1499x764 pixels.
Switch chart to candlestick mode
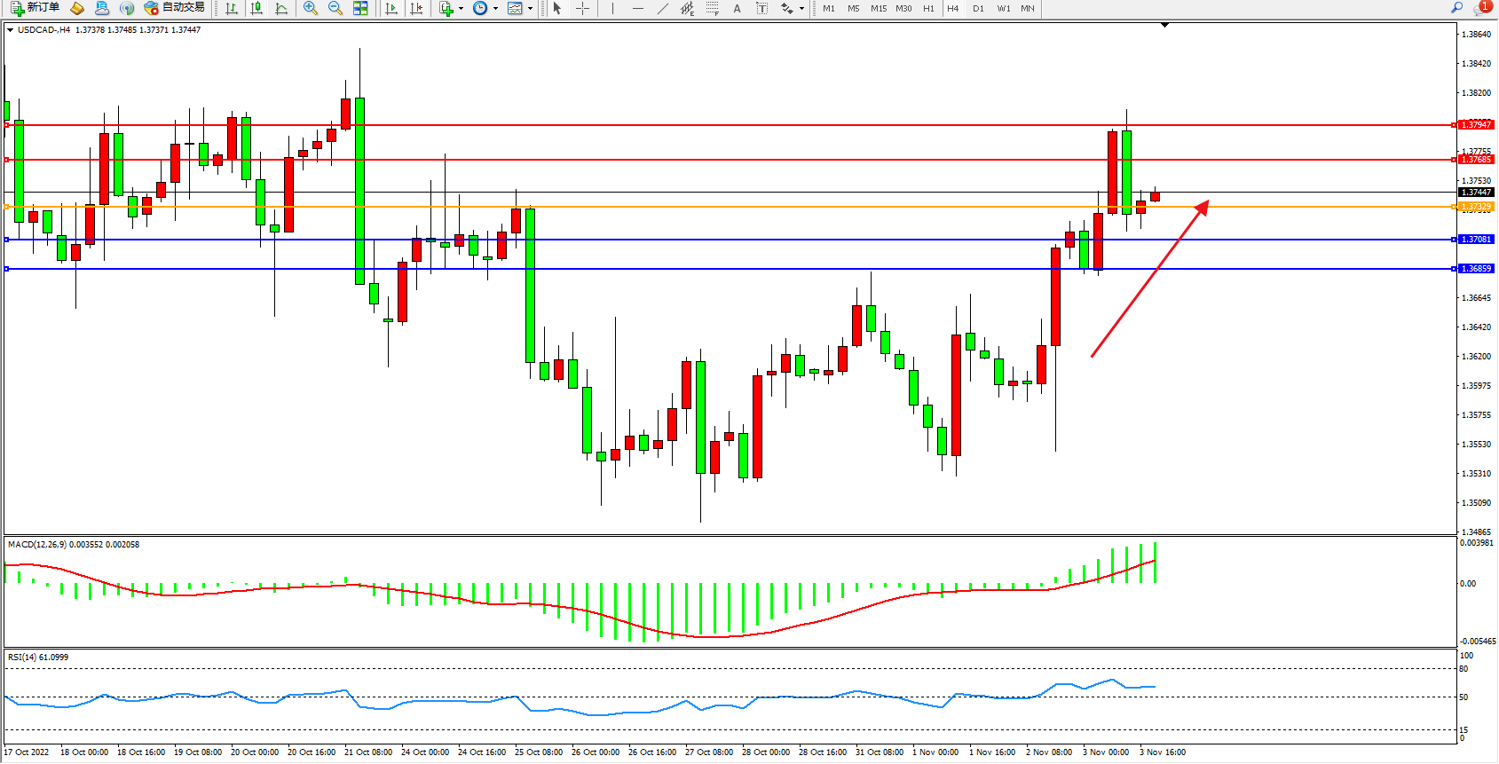(256, 8)
